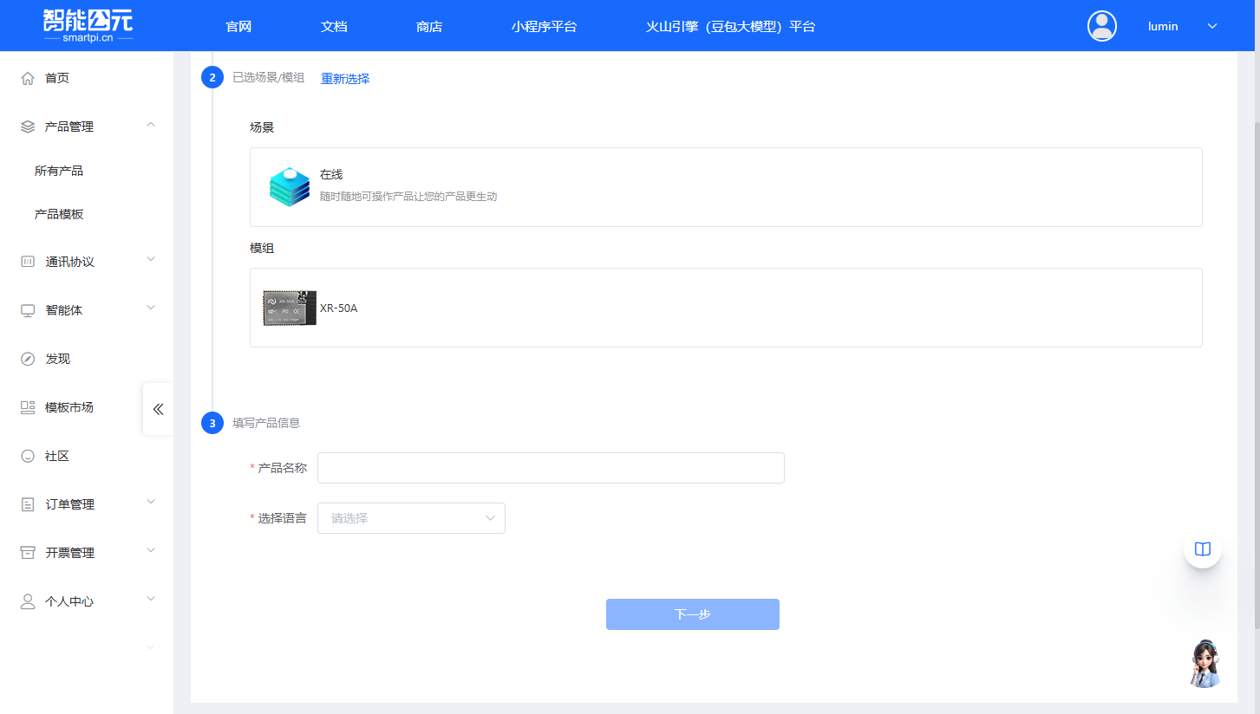This screenshot has height=714, width=1260.
Task: Focus the 产品名称 text field
Action: point(551,468)
